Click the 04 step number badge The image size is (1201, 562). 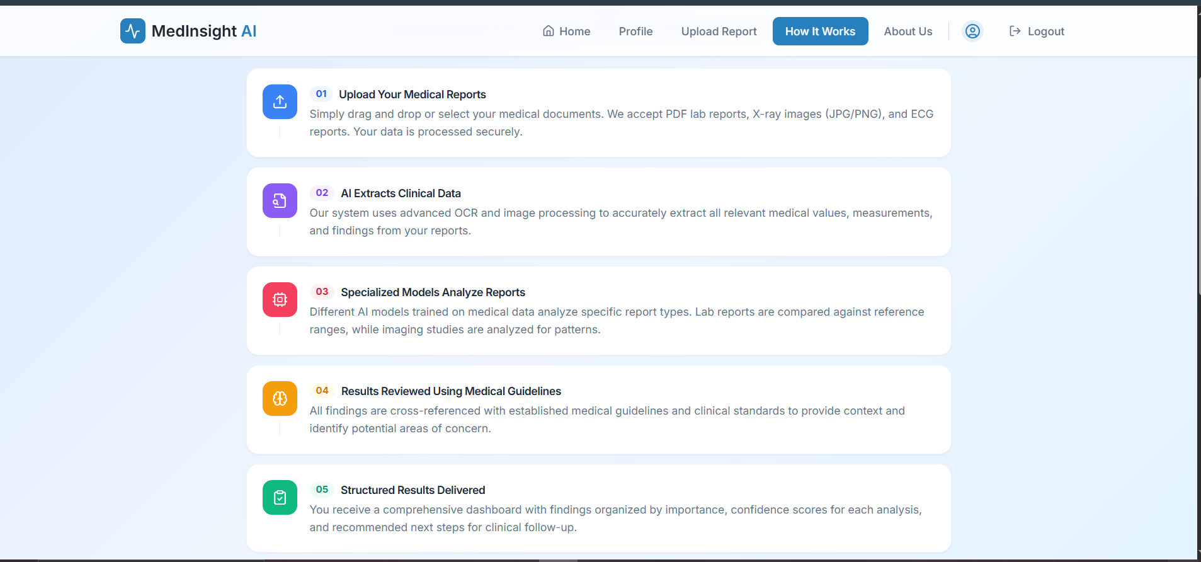322,391
